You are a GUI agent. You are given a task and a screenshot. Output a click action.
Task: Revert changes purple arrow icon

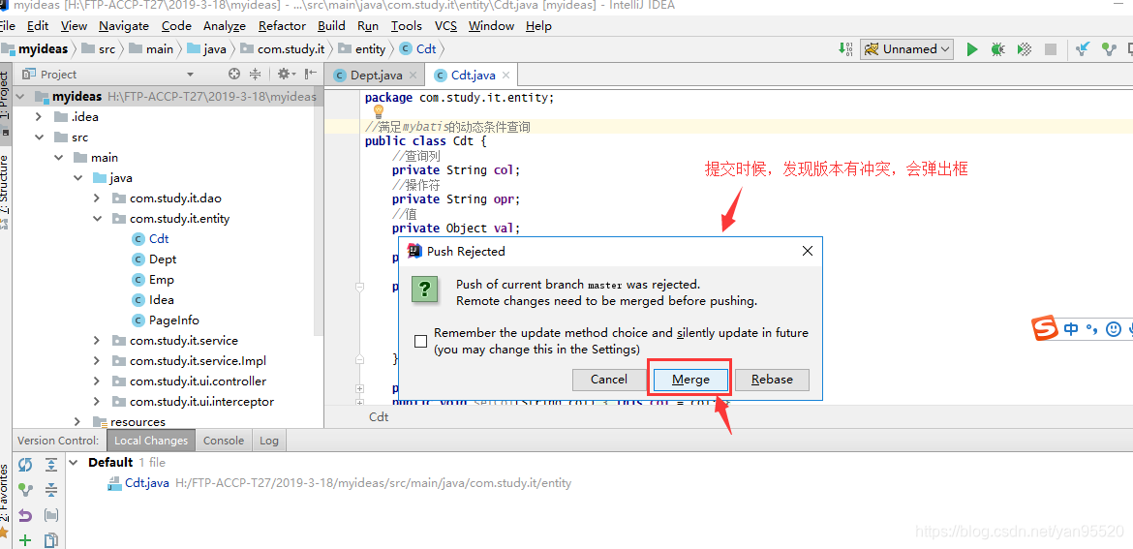click(25, 515)
